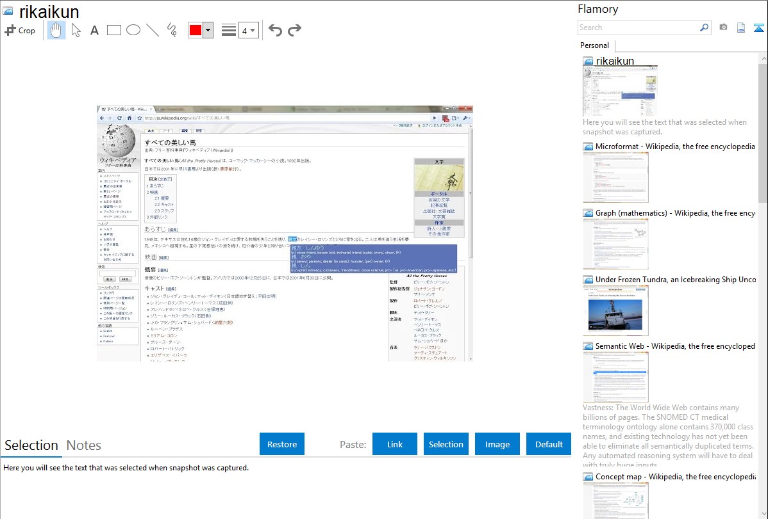This screenshot has width=768, height=519.
Task: Click the icon beside Semantic Web title
Action: 588,346
